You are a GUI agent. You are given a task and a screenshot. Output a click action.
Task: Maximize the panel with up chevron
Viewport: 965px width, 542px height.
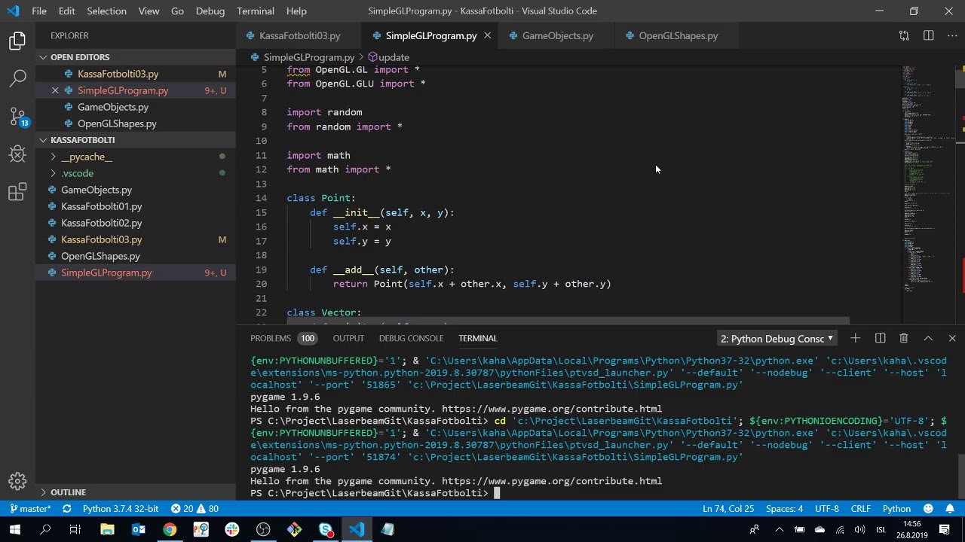tap(928, 339)
